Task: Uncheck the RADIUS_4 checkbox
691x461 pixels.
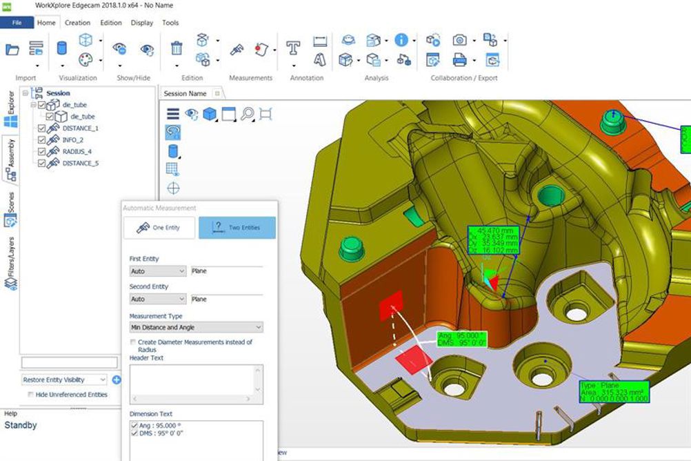Action: (42, 152)
